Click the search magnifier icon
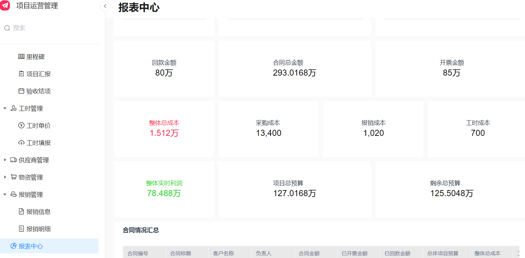Screen dimensions: 525x258 click(x=7, y=28)
